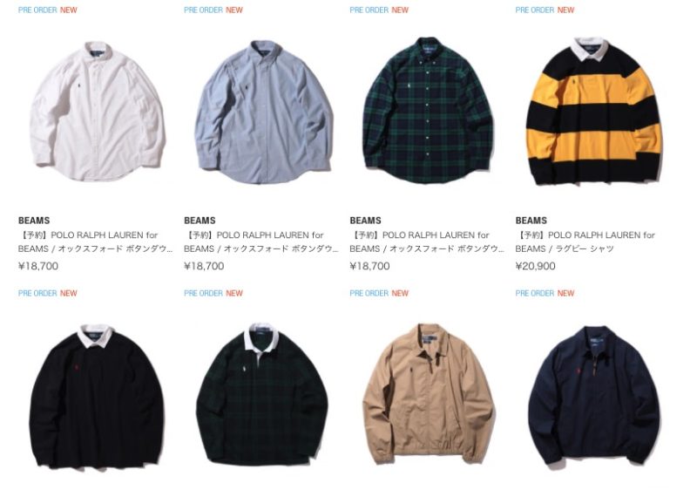Image resolution: width=697 pixels, height=490 pixels.
Task: Click BEAMS brand above the blue shirt listing
Action: click(x=200, y=221)
